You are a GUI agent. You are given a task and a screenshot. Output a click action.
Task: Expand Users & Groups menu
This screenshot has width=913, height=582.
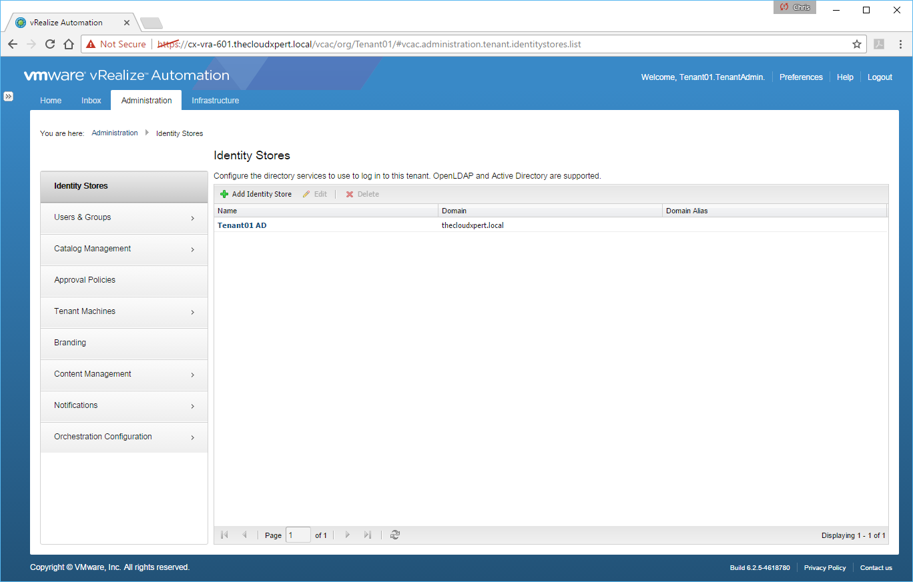(x=124, y=217)
